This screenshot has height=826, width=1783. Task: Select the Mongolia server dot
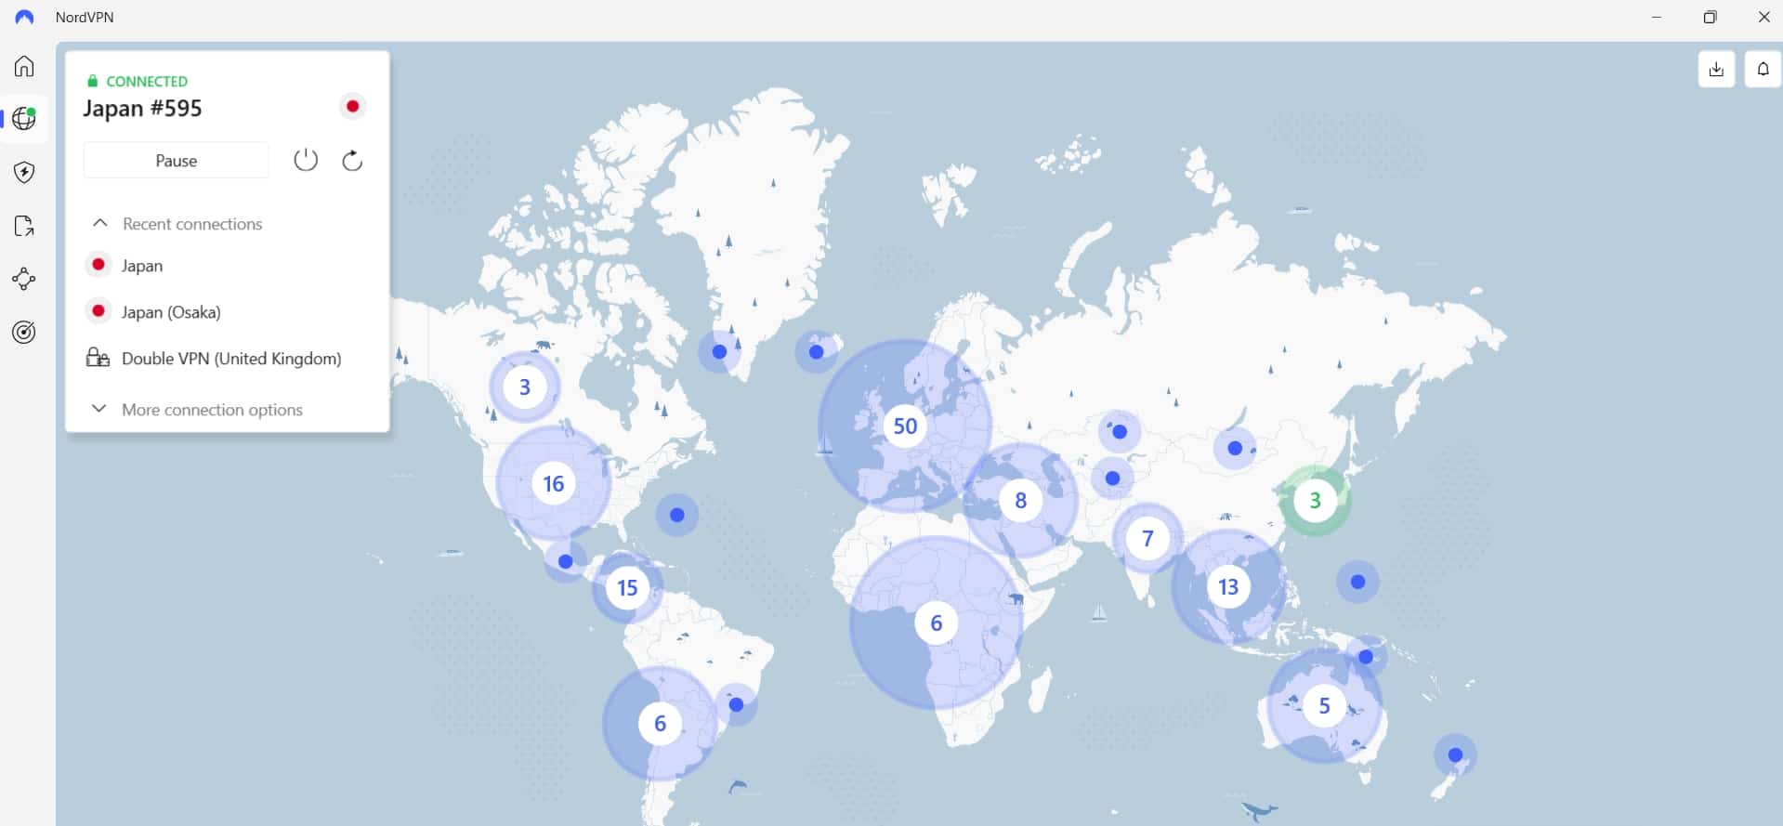click(1235, 448)
